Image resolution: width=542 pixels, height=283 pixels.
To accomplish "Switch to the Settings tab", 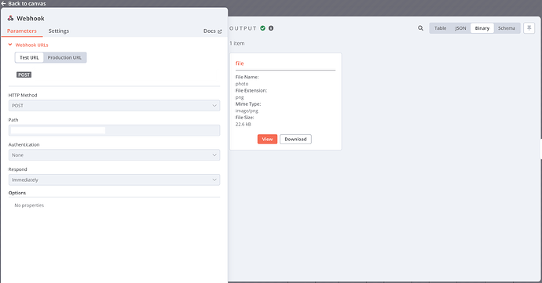I will 58,31.
